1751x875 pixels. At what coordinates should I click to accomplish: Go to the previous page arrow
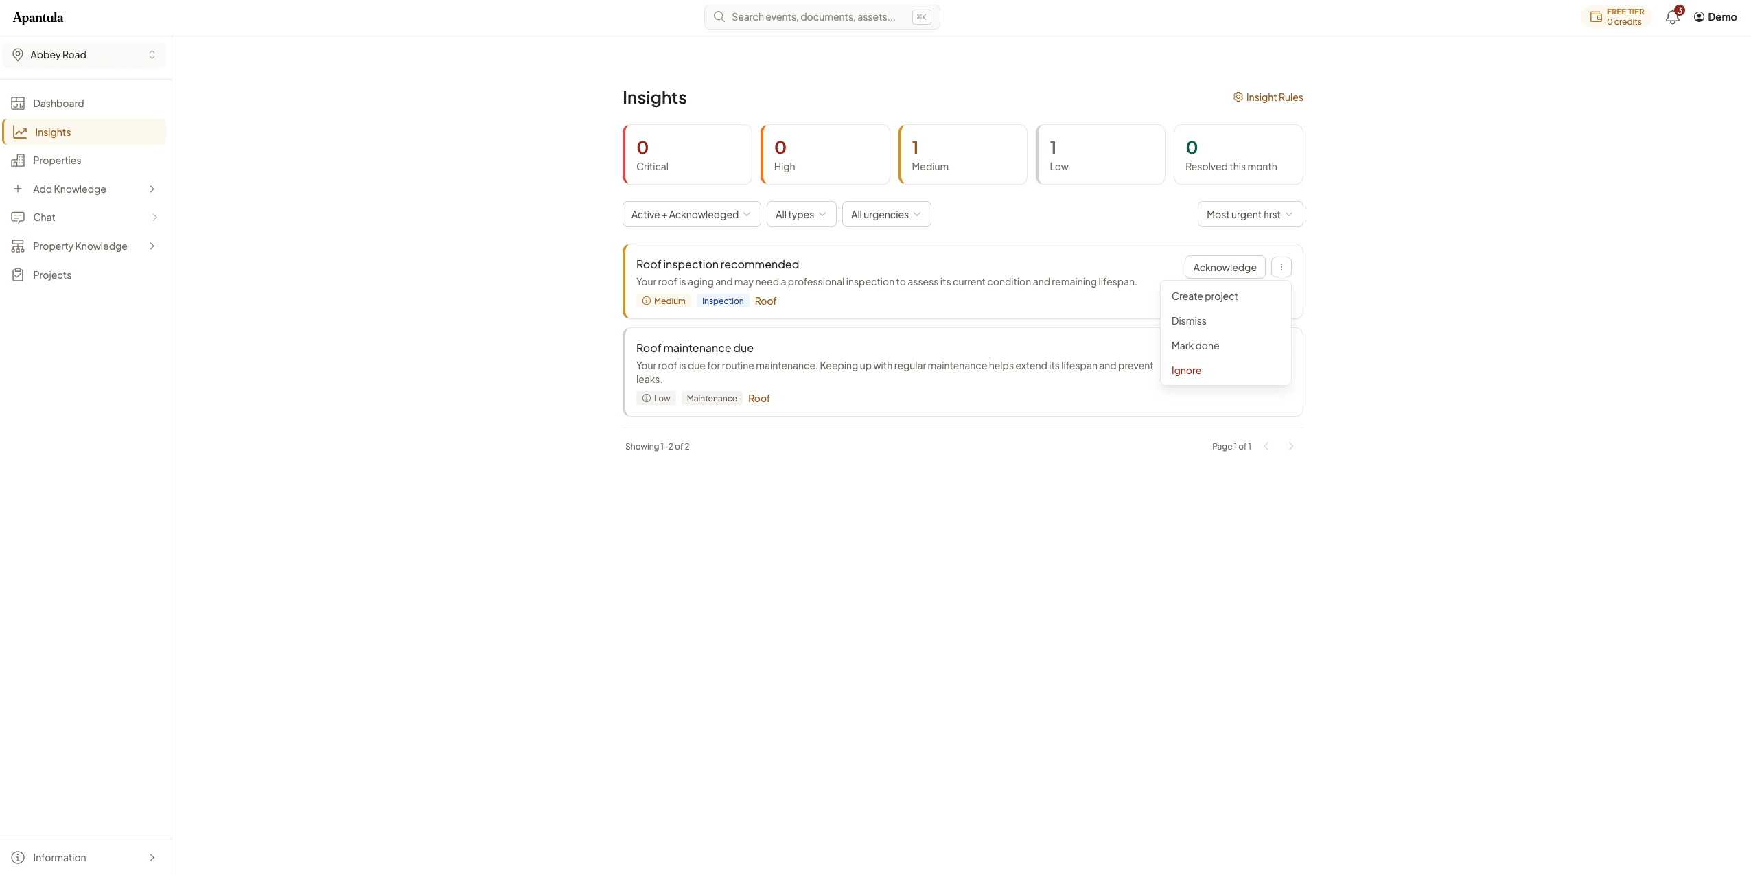tap(1266, 446)
